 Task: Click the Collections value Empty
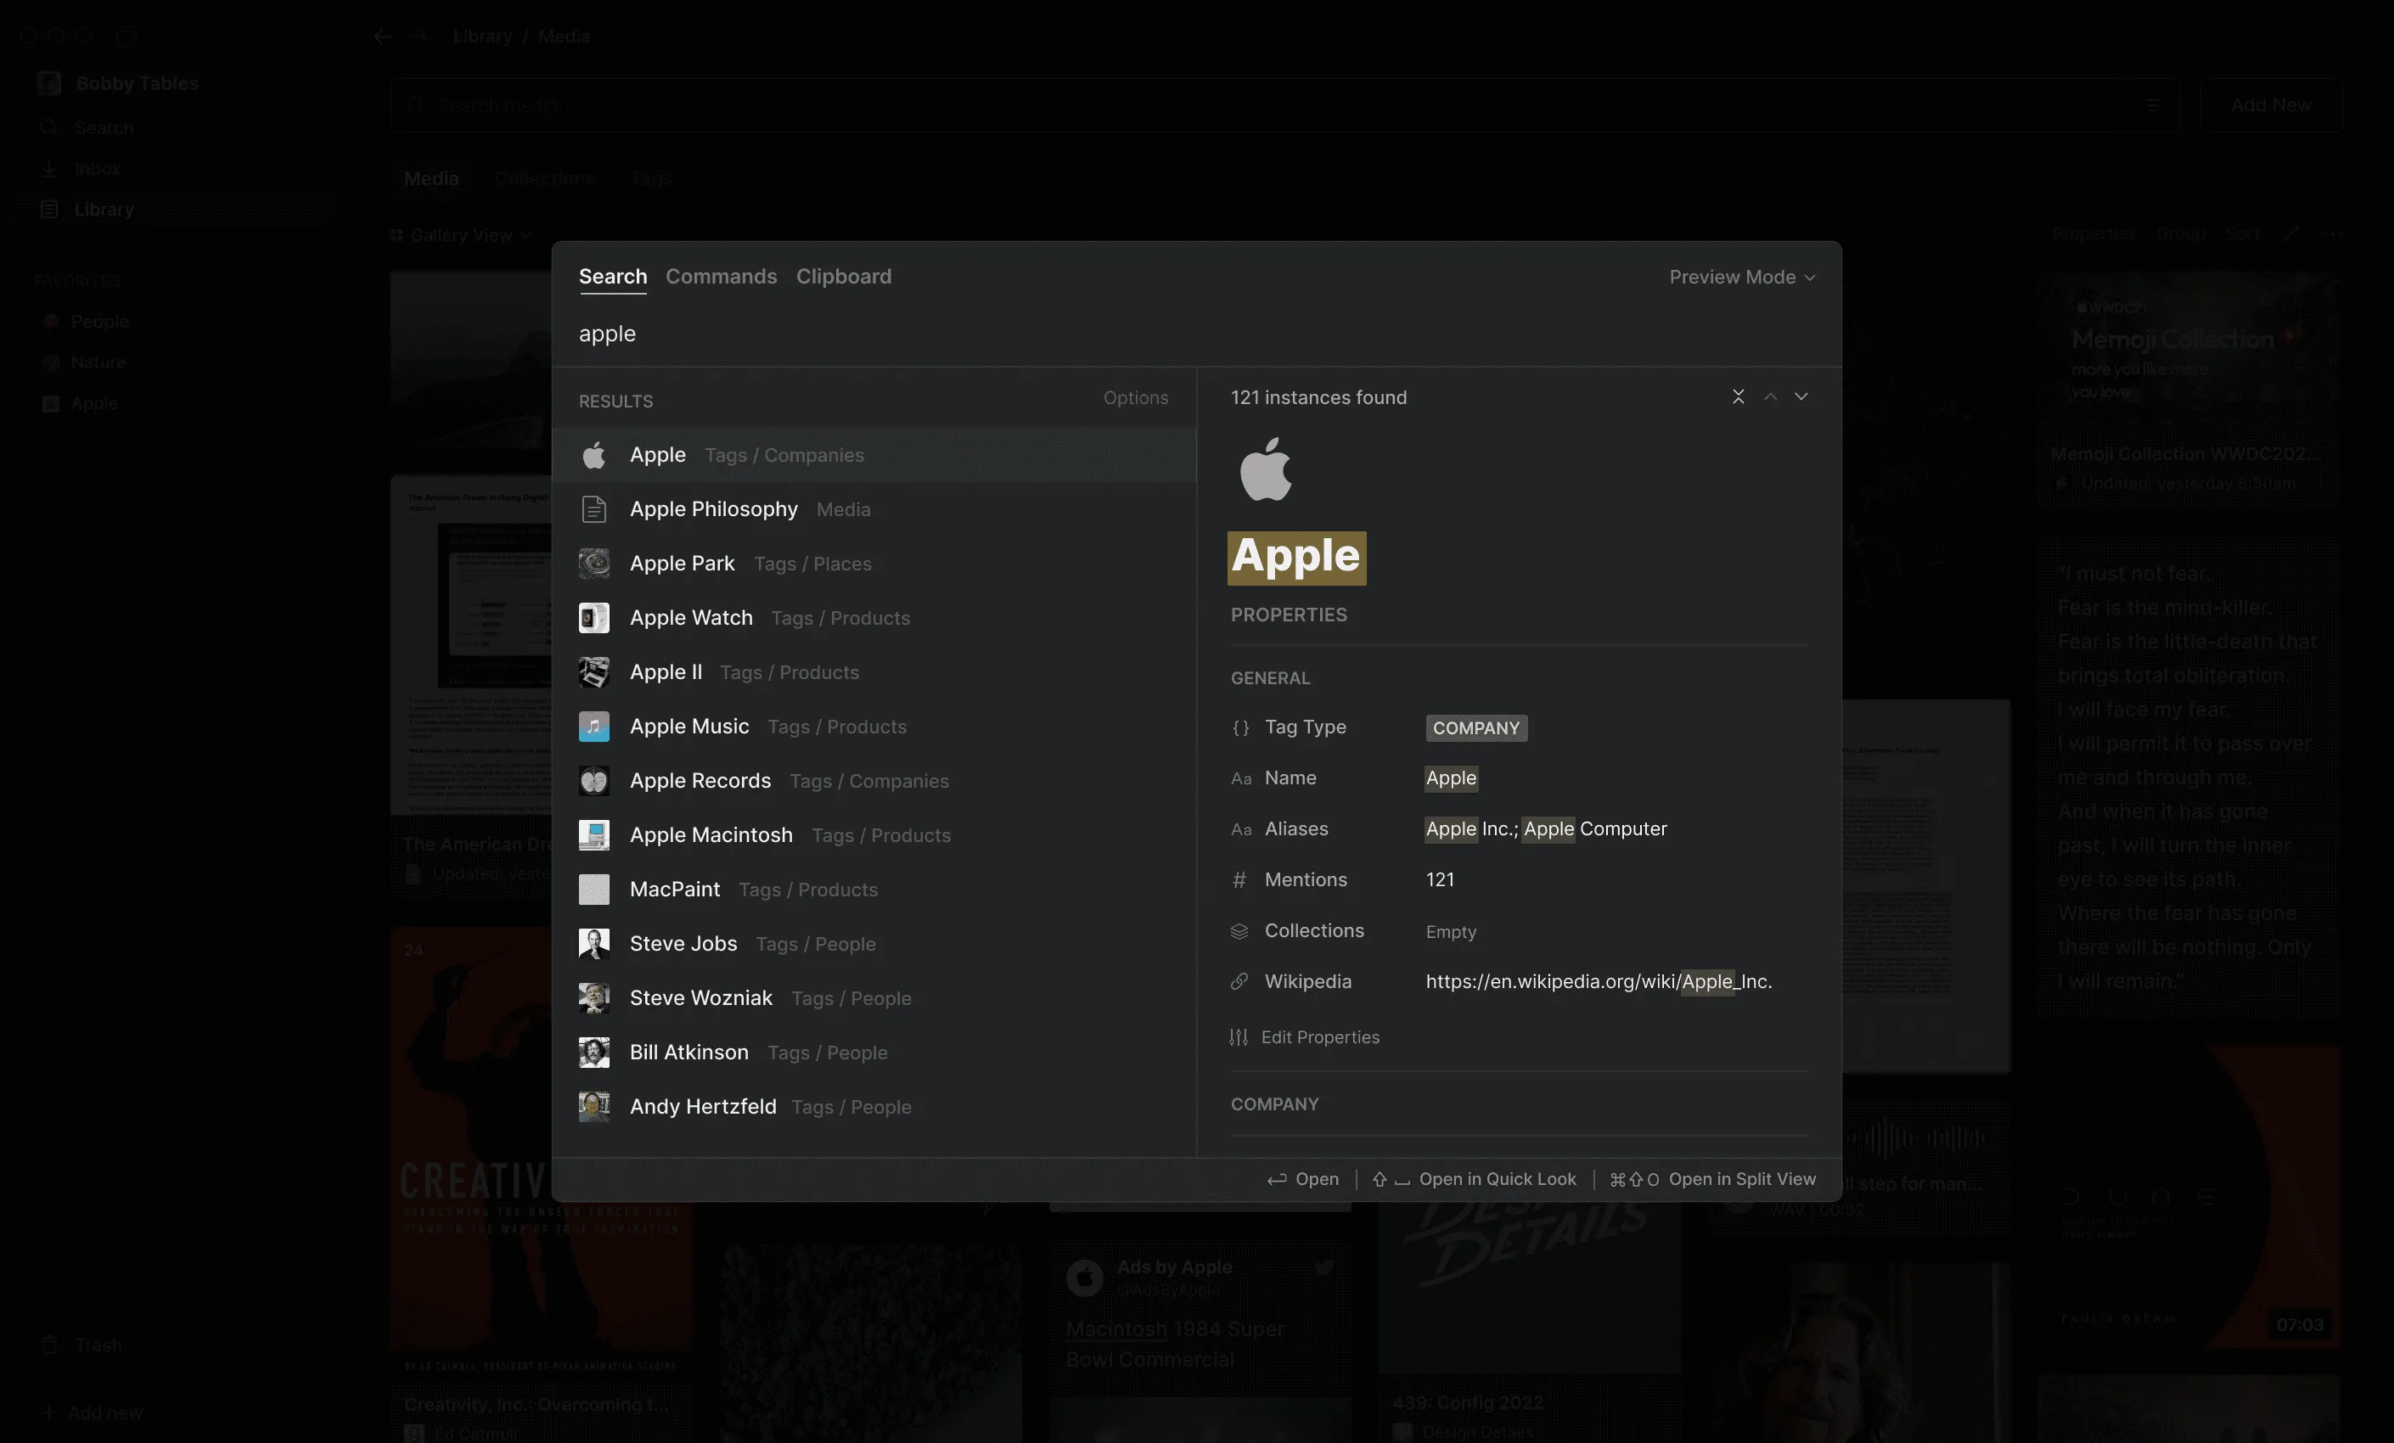pos(1451,932)
